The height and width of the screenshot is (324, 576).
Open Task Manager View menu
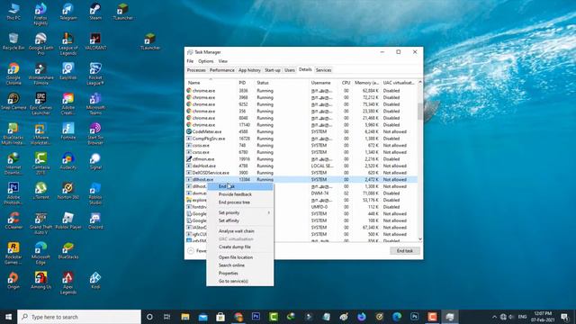223,61
